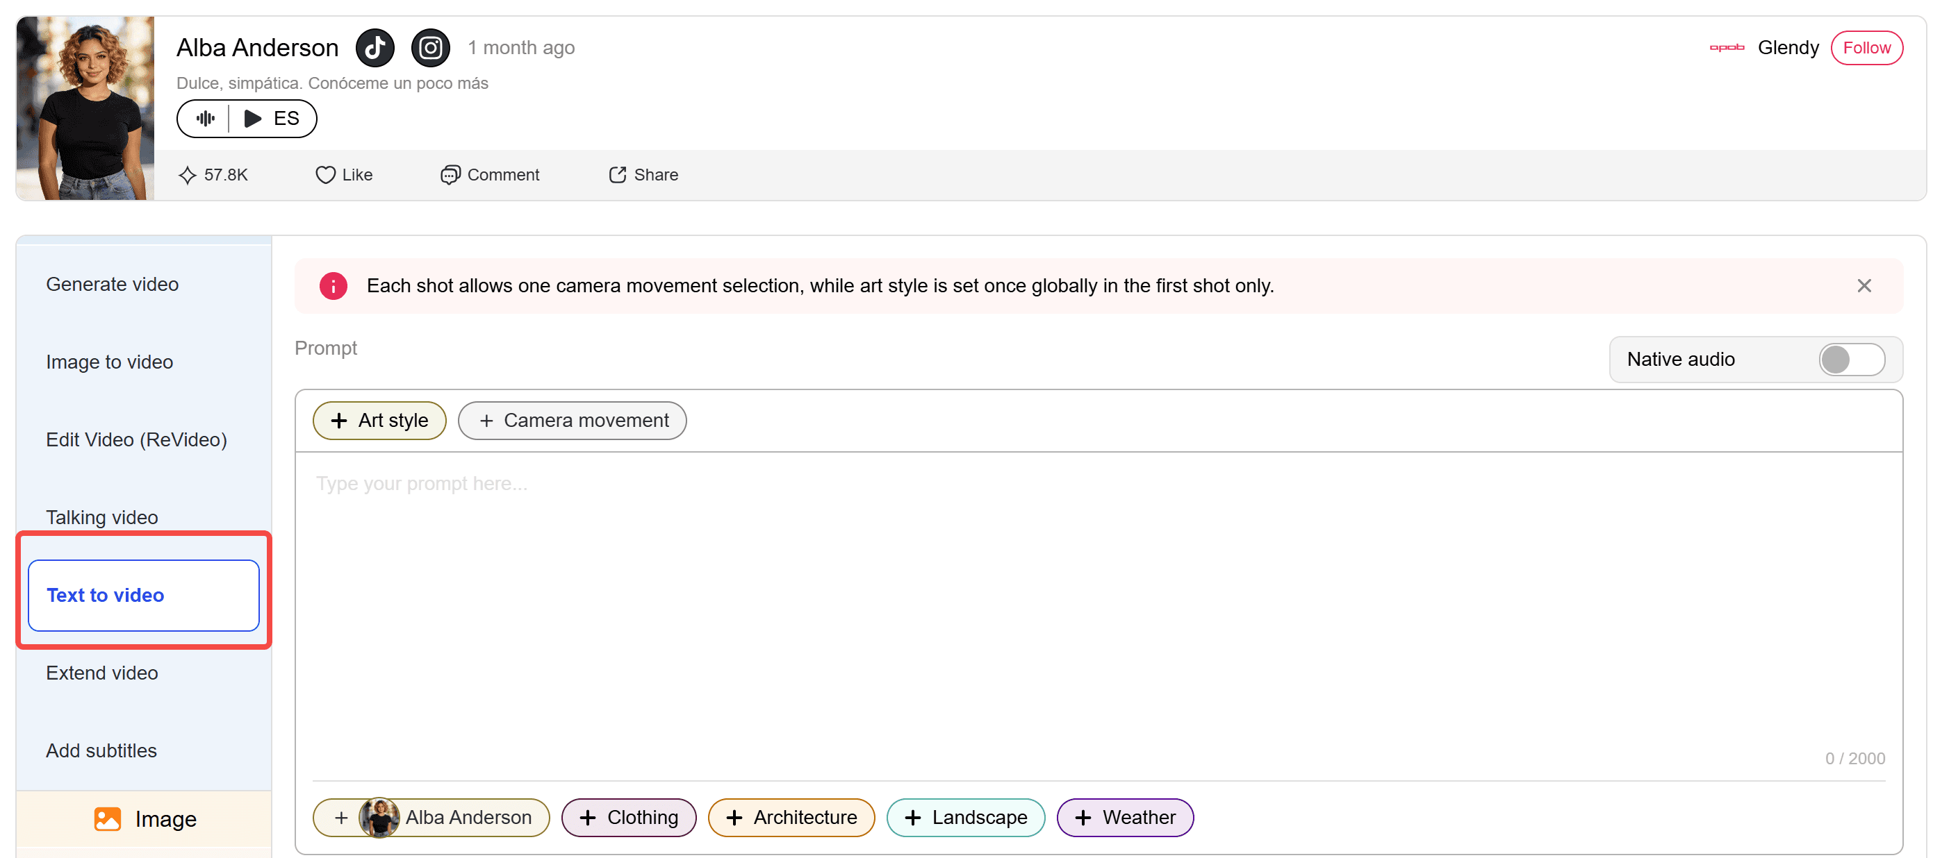Select the Talking video menu item
The height and width of the screenshot is (858, 1933).
click(x=102, y=517)
